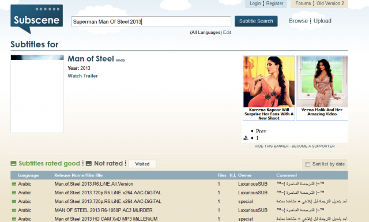Click the Subtitle Search button
The width and height of the screenshot is (369, 222).
tap(256, 21)
